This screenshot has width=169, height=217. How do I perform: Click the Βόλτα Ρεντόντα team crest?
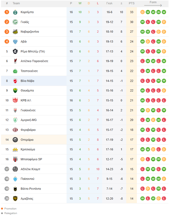[x=15, y=189]
